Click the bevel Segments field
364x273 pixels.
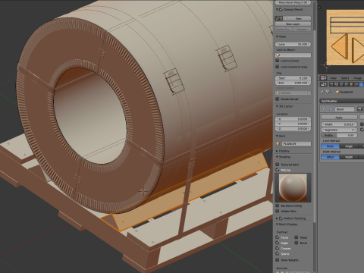339,130
